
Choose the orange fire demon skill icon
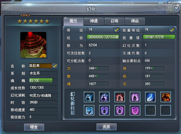click(x=166, y=97)
